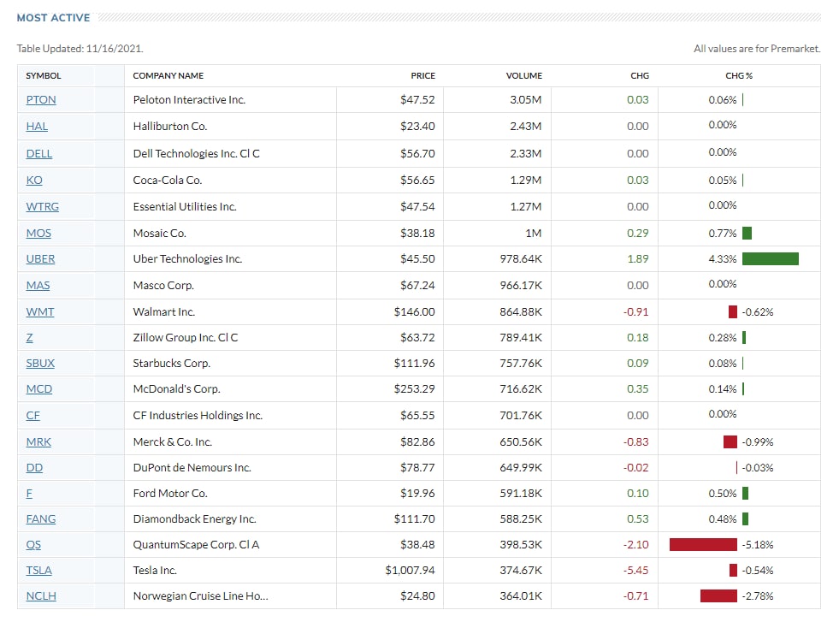This screenshot has width=839, height=622.
Task: Click the green 4.33% change bar for Uber
Action: (x=770, y=259)
